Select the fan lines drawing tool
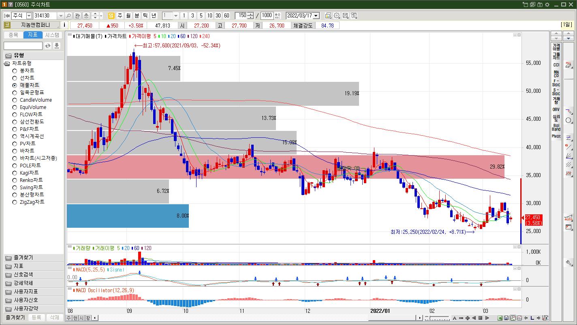The image size is (577, 325). (x=568, y=156)
